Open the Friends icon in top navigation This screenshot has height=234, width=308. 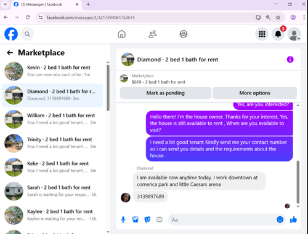[x=152, y=34]
